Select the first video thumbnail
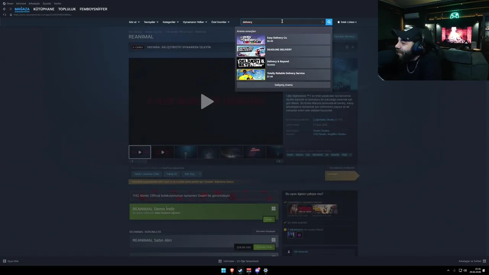The height and width of the screenshot is (275, 489). 140,152
